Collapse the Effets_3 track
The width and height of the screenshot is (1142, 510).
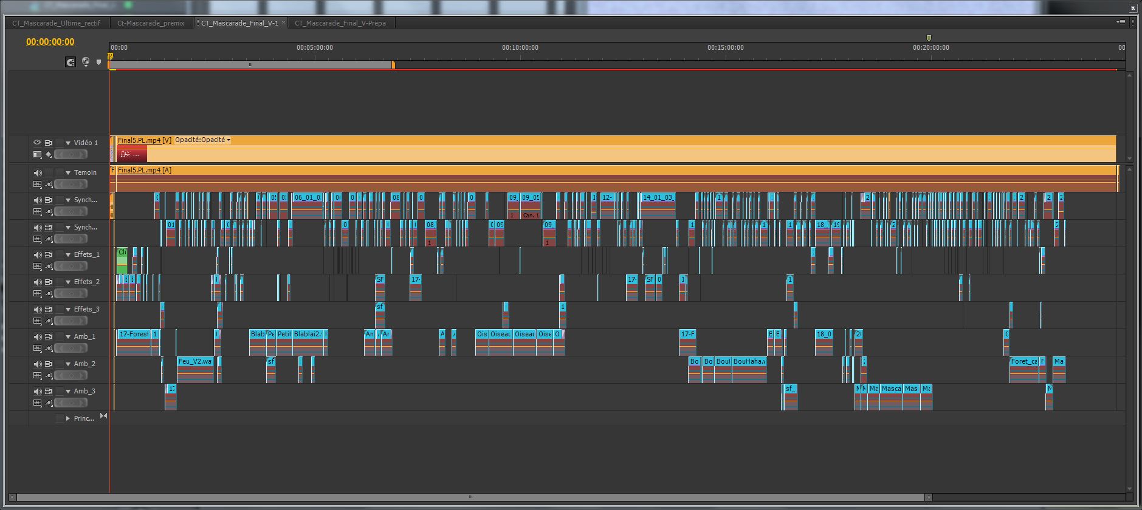(x=68, y=310)
